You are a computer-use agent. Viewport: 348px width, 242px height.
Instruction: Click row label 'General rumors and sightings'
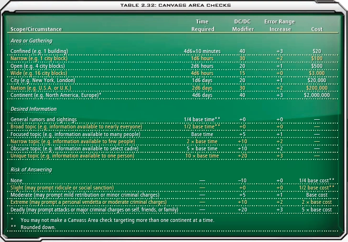pos(43,119)
